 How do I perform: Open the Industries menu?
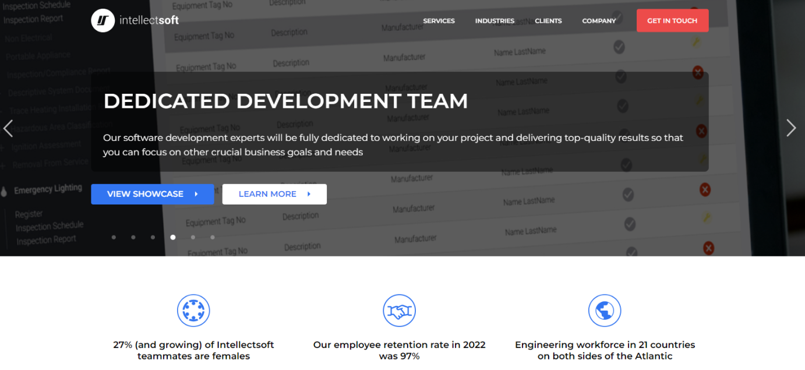coord(495,21)
